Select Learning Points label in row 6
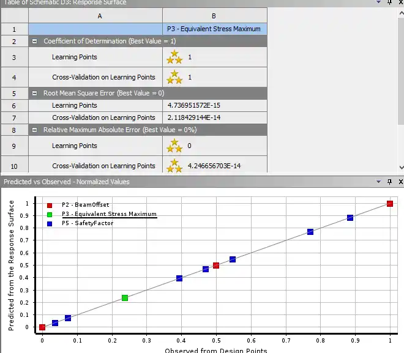 [75, 105]
